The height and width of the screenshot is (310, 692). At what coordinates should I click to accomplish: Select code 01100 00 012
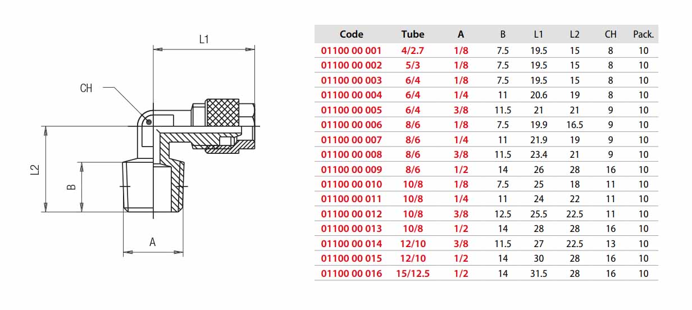point(351,214)
